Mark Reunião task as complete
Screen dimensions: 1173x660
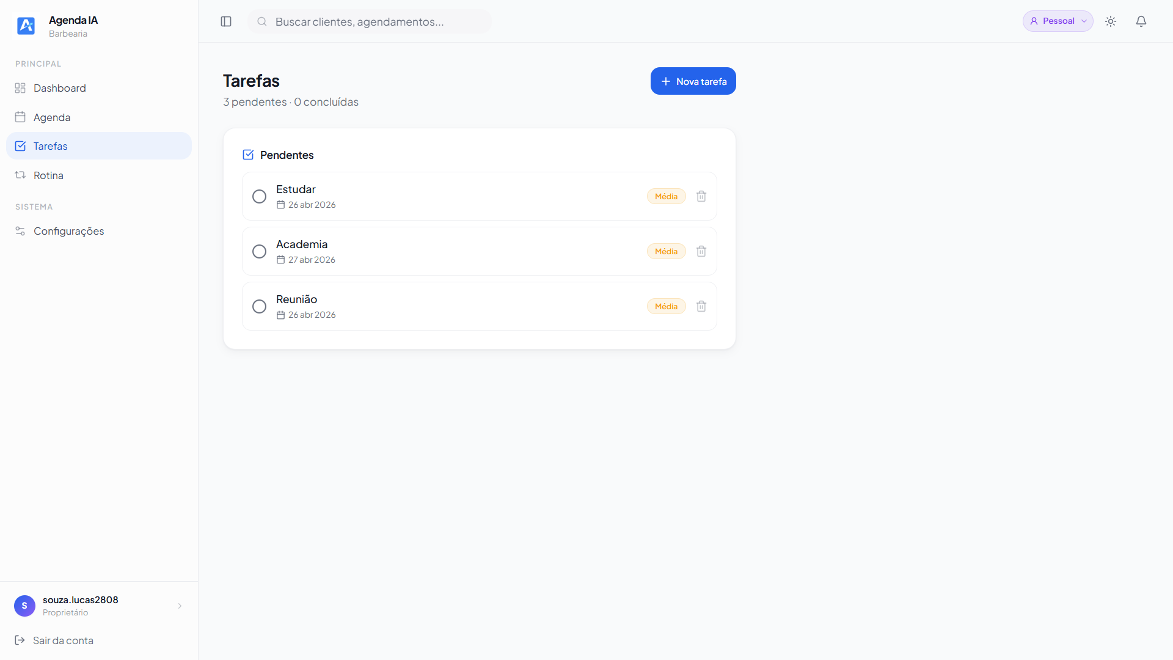pos(259,306)
